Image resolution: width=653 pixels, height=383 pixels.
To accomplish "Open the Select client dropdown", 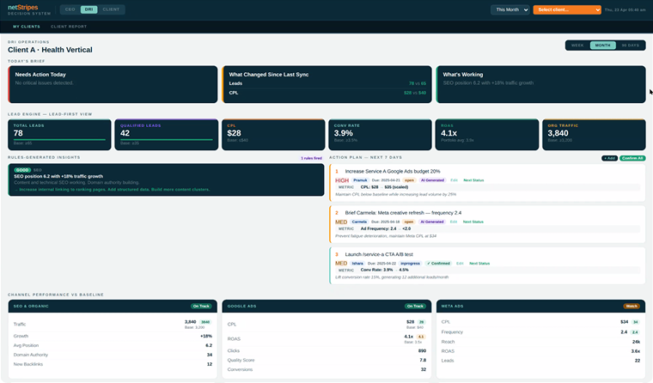I will pyautogui.click(x=567, y=9).
